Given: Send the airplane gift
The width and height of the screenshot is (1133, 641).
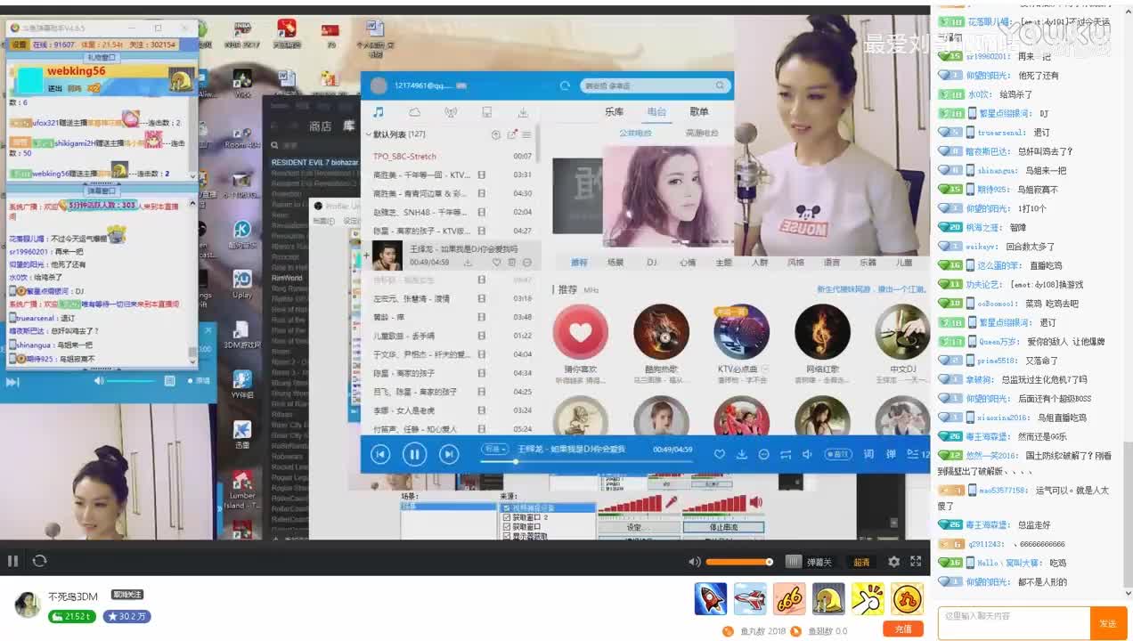Looking at the screenshot, I should pyautogui.click(x=750, y=598).
